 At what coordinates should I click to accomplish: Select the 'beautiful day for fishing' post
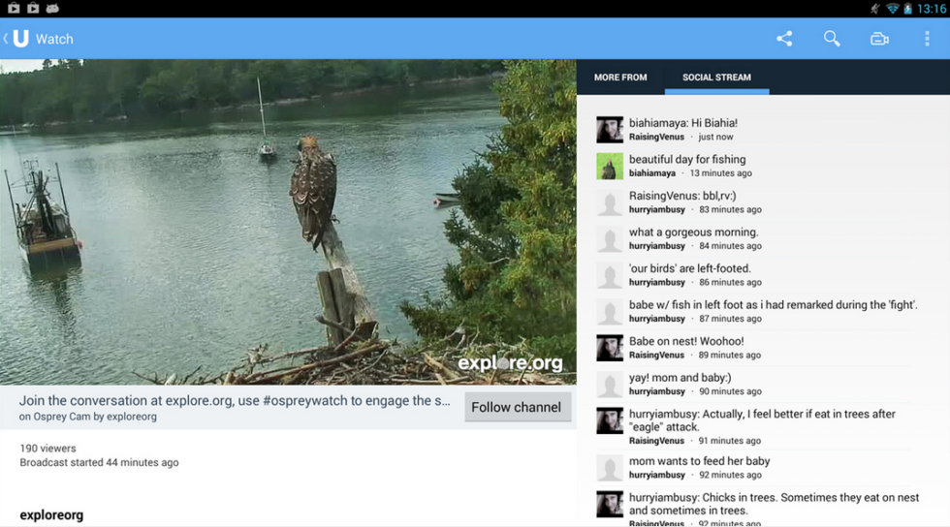(x=687, y=160)
